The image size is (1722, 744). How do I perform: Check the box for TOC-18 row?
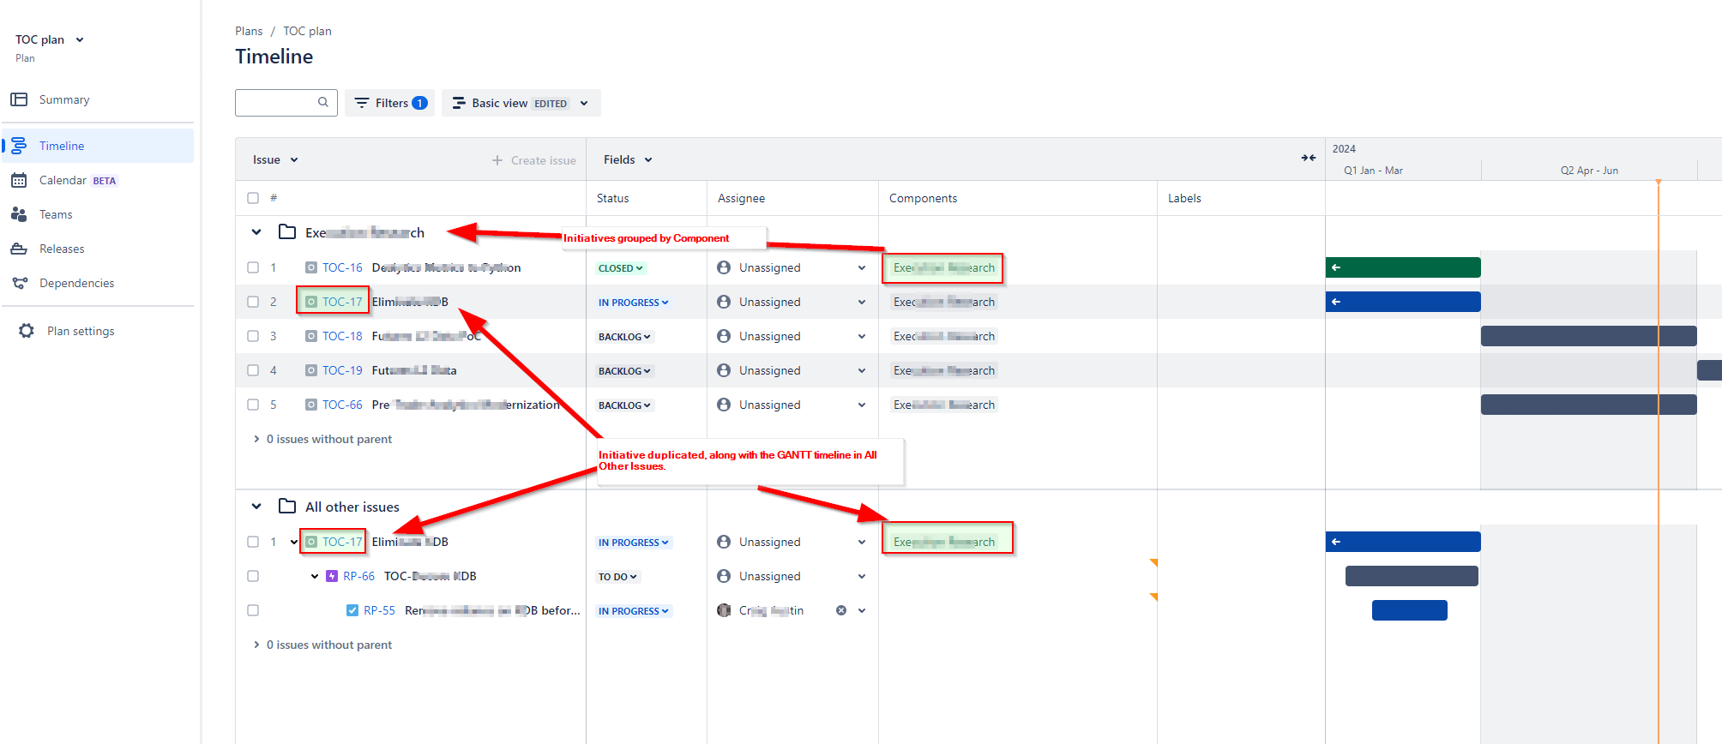tap(253, 336)
